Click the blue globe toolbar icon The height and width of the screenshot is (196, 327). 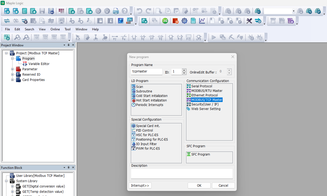(121, 21)
